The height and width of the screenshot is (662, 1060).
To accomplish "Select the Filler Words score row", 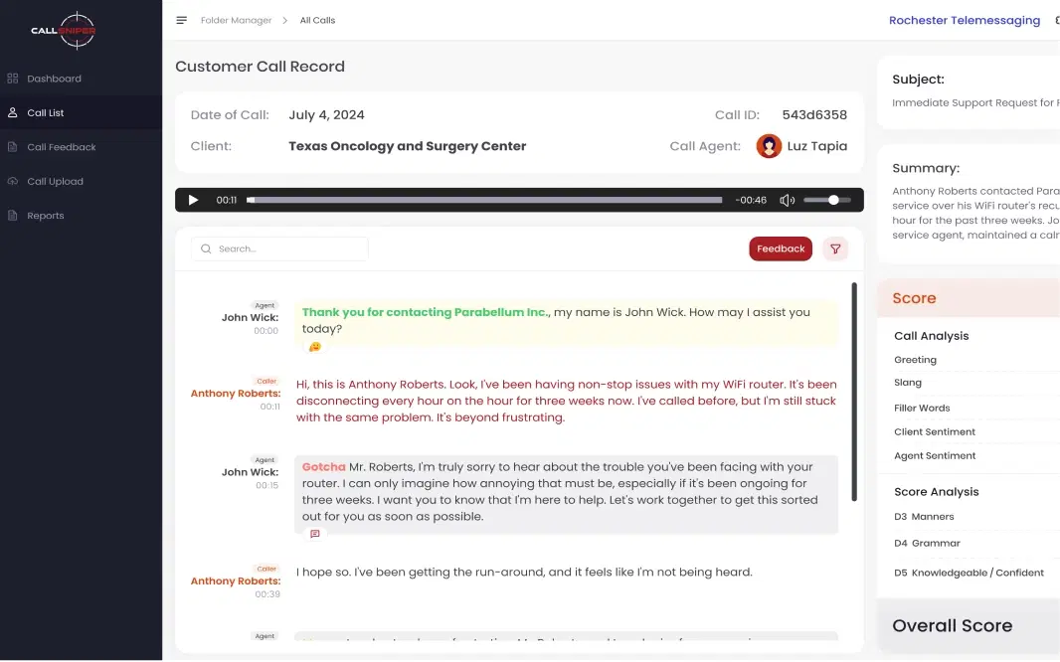I will [x=976, y=408].
